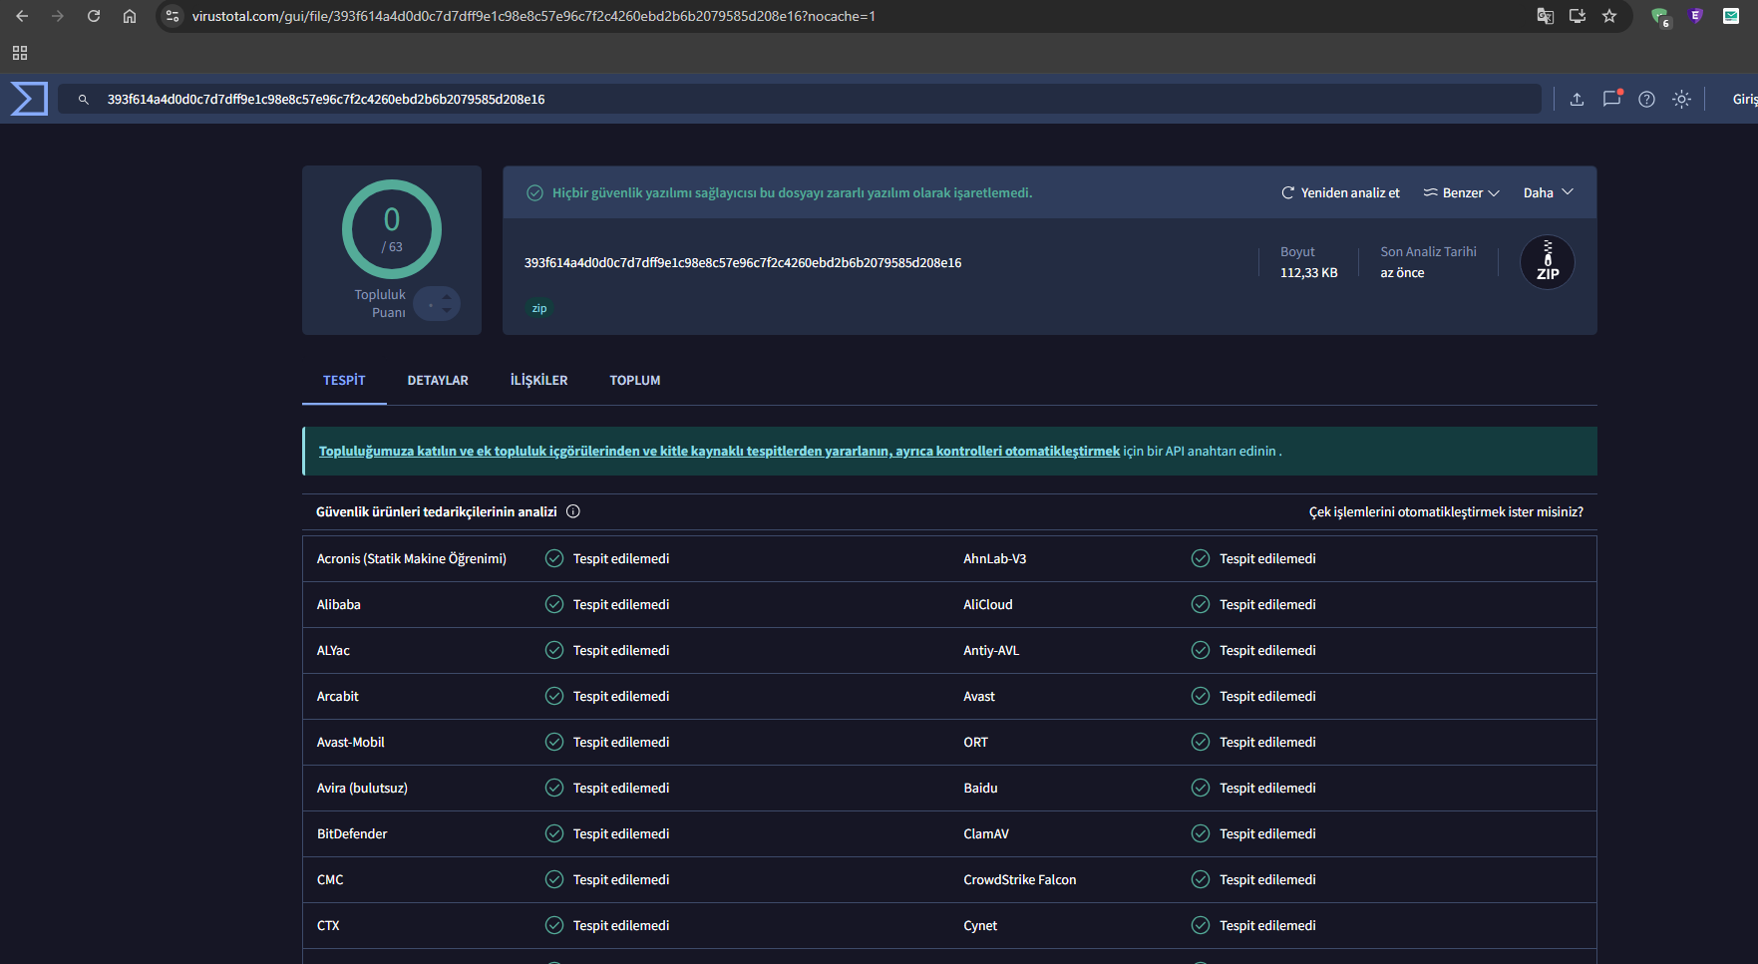
Task: Switch to the TOPLUM tab
Action: coord(635,380)
